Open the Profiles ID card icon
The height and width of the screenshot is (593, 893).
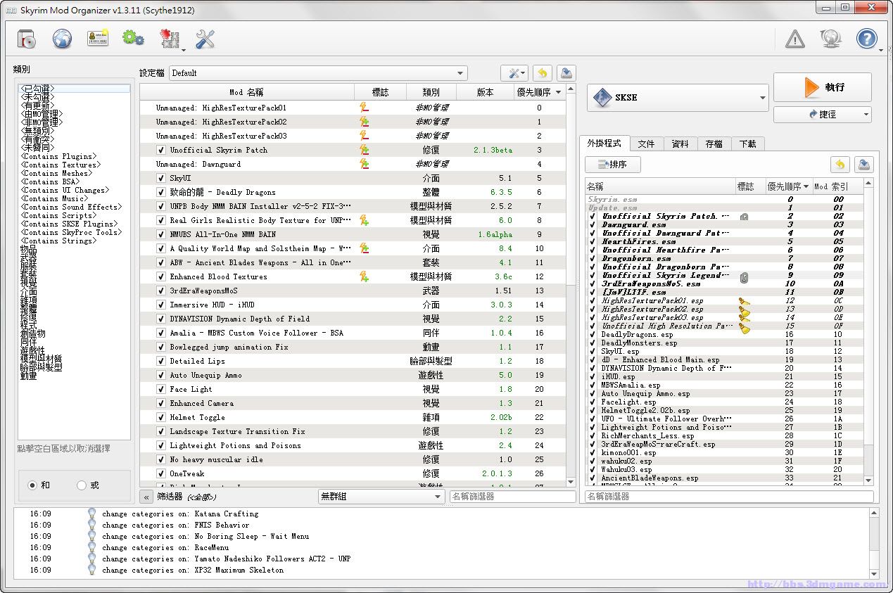point(98,39)
